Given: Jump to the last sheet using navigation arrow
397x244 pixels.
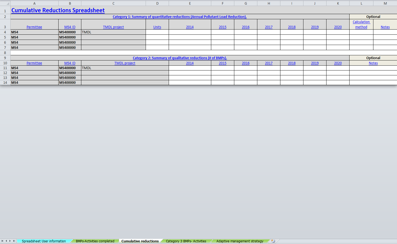Looking at the screenshot, I should pyautogui.click(x=14, y=241).
